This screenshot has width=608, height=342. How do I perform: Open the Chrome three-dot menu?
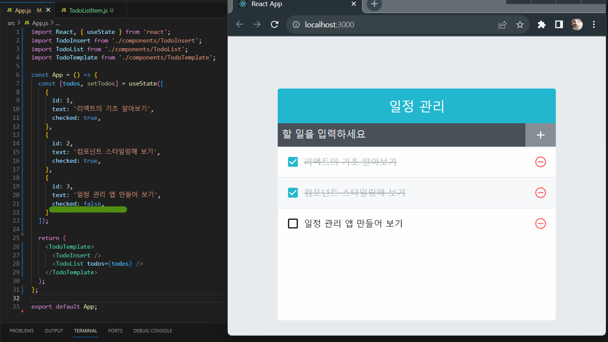(x=594, y=25)
